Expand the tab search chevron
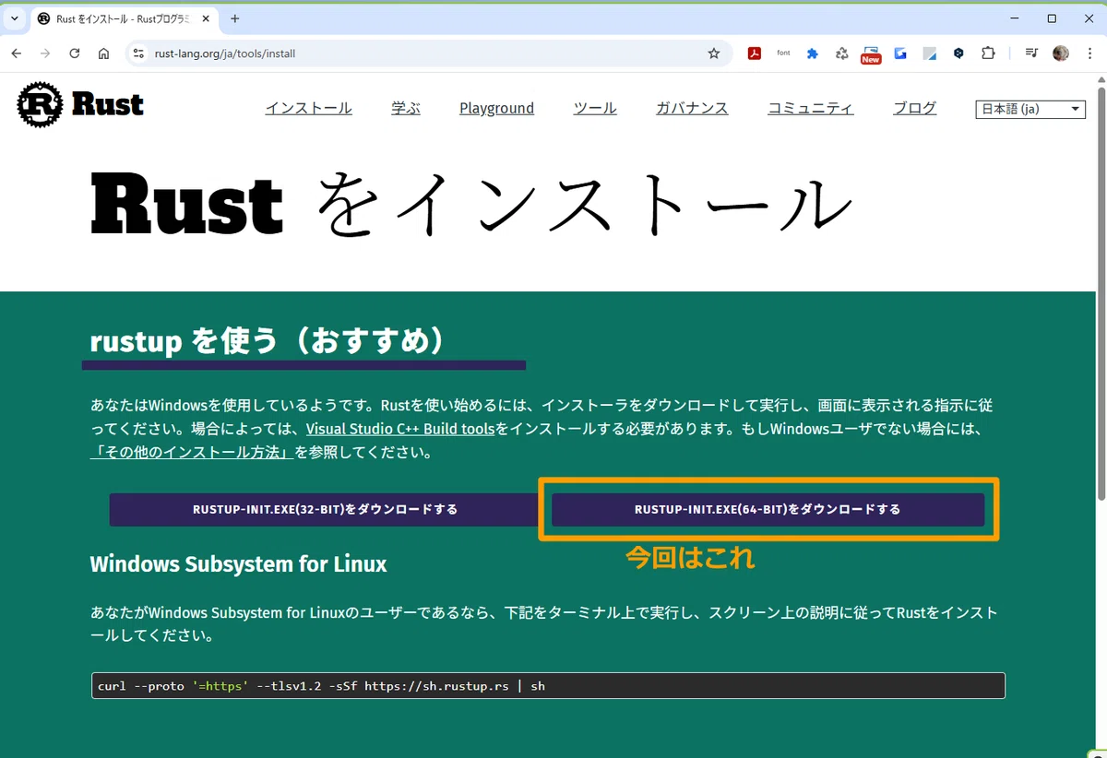1107x758 pixels. tap(14, 18)
